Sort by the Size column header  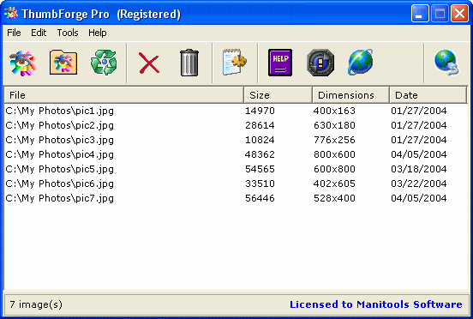(278, 95)
